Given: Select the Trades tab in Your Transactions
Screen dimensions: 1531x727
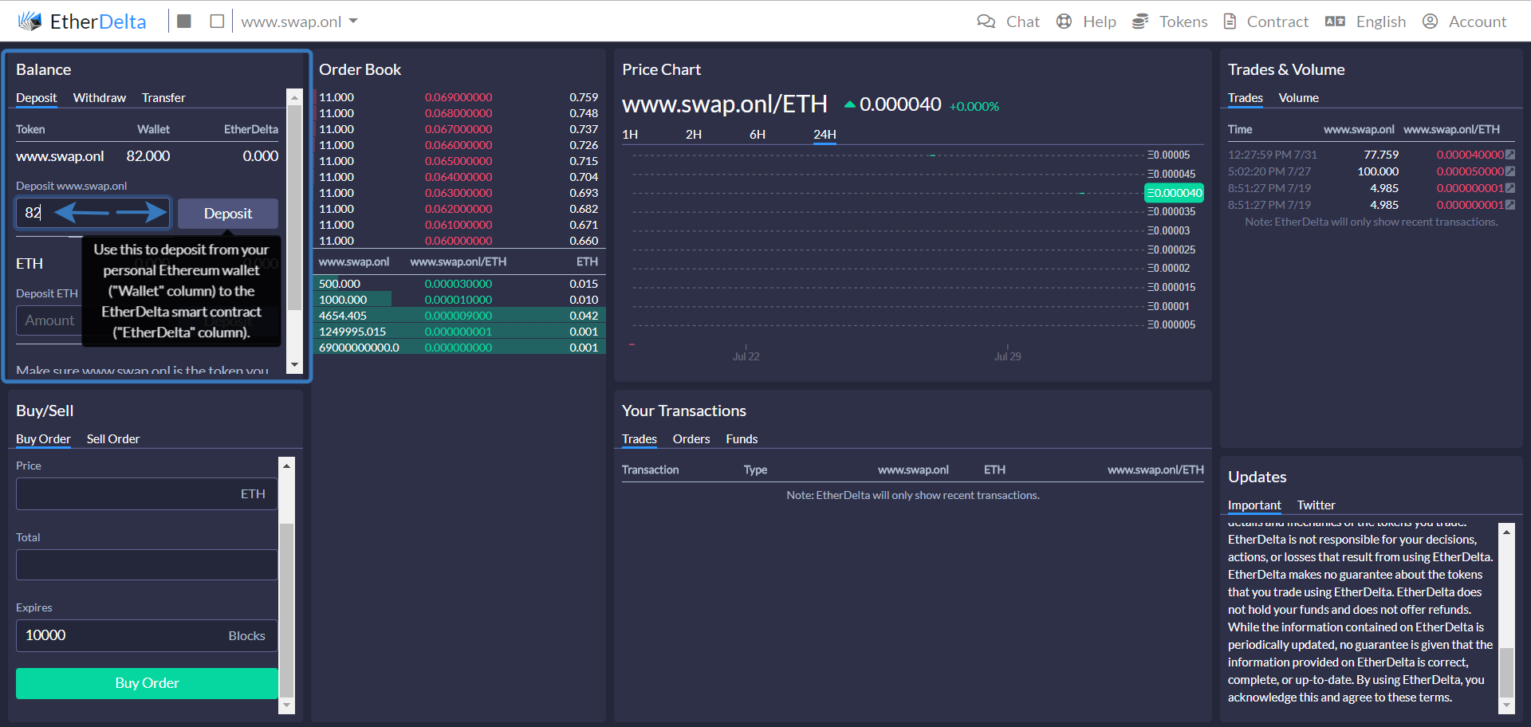Looking at the screenshot, I should 640,439.
